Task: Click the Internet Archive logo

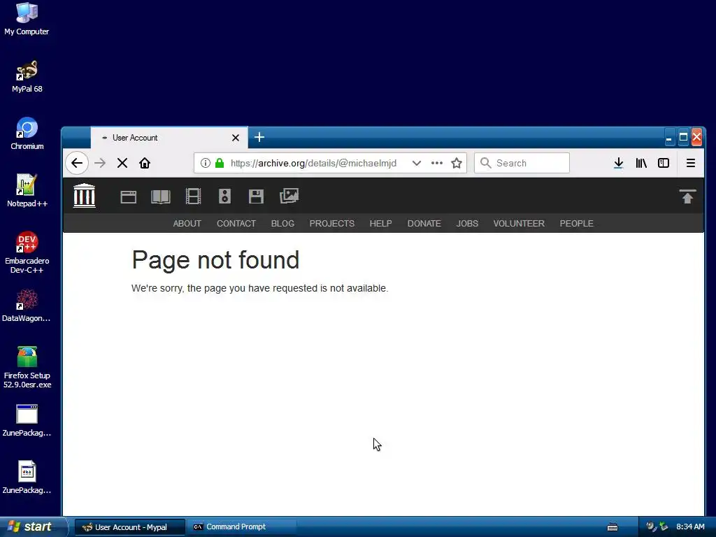Action: 85,196
